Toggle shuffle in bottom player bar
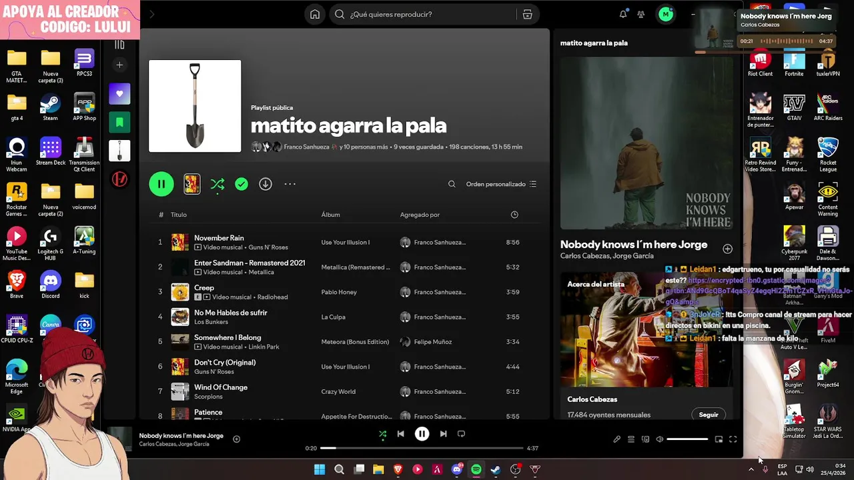This screenshot has width=854, height=480. click(x=382, y=434)
